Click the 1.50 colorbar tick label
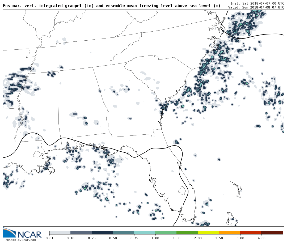Image resolution: width=287 pixels, height=243 pixels. [177, 238]
